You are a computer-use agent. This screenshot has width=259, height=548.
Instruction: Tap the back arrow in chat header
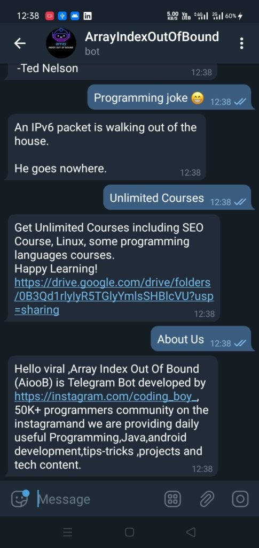tap(20, 43)
